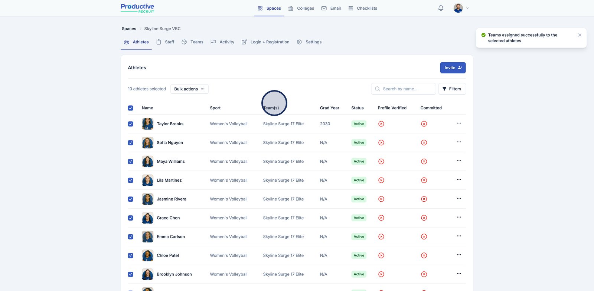The height and width of the screenshot is (291, 594).
Task: Go to Colleges in top navigation
Action: point(305,8)
